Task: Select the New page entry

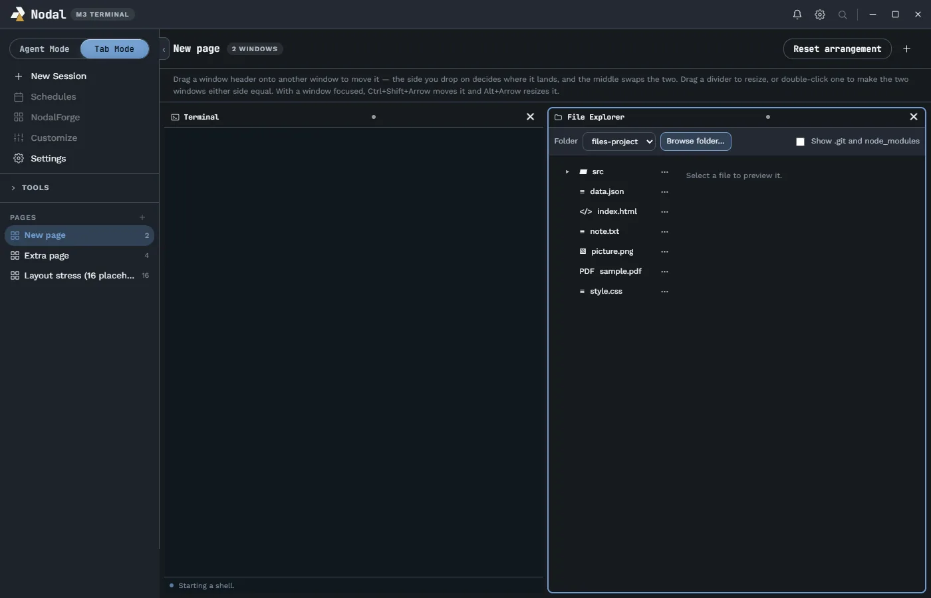Action: point(79,235)
